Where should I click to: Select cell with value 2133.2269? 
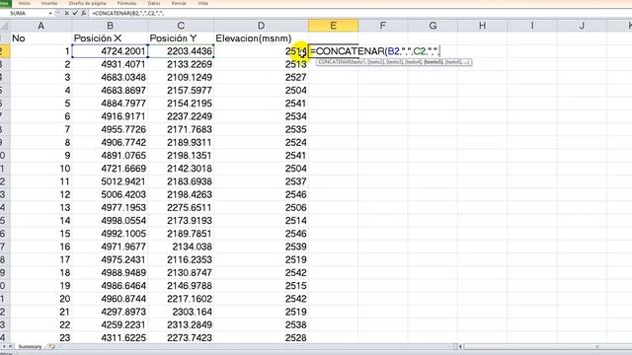coord(181,64)
